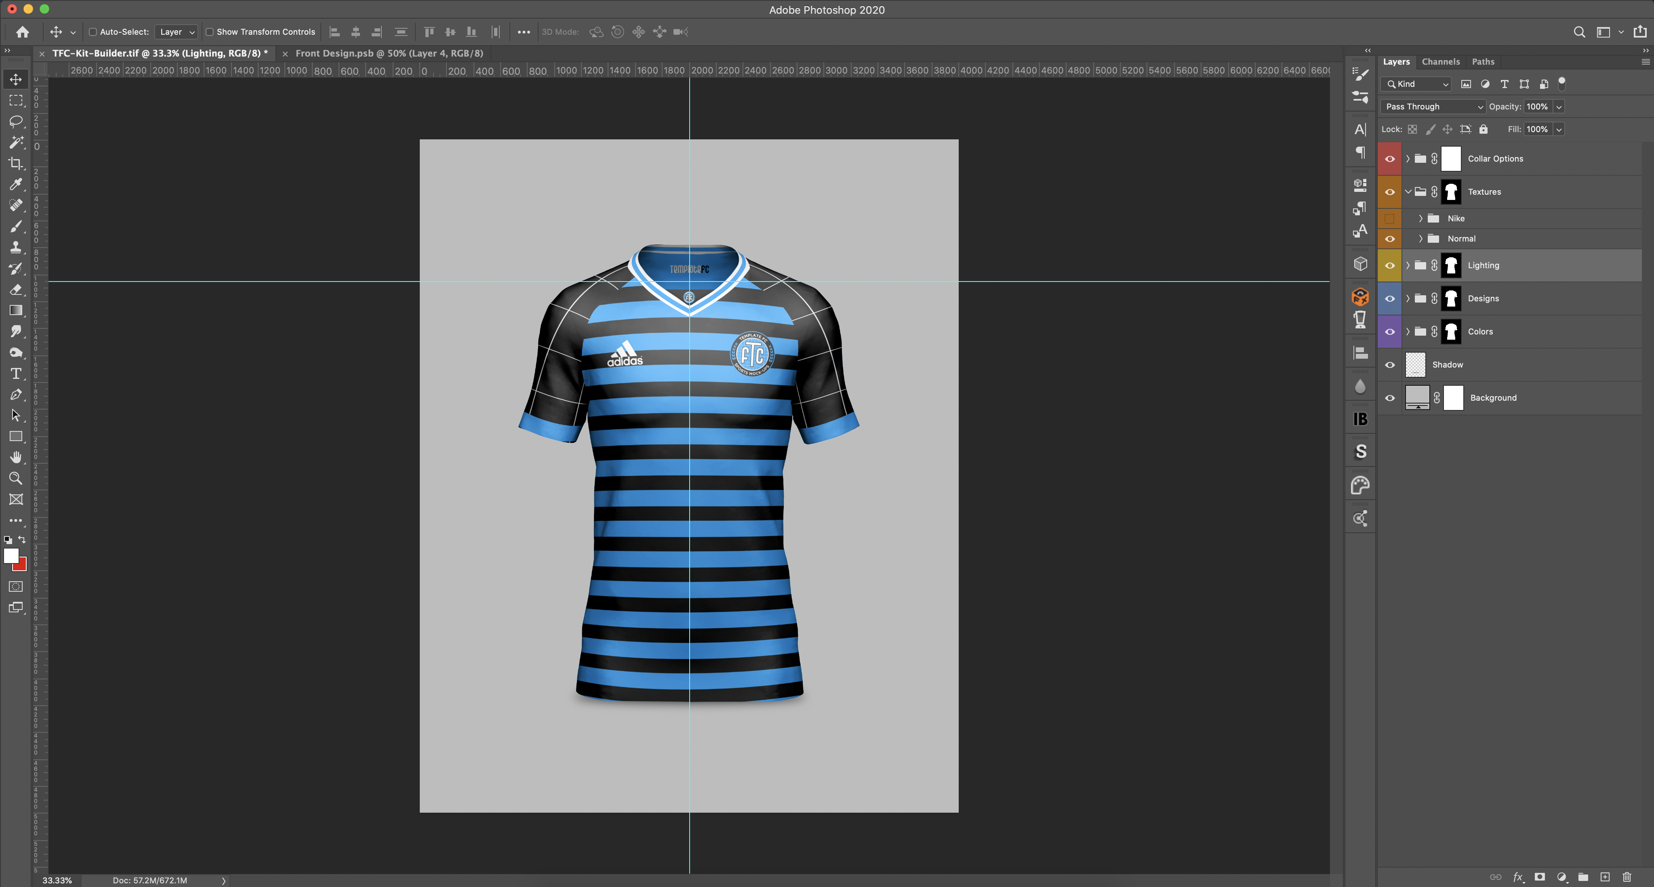Hide the Shadow layer

1389,365
